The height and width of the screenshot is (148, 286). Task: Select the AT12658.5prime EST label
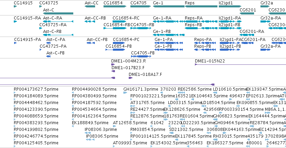tap(130, 123)
